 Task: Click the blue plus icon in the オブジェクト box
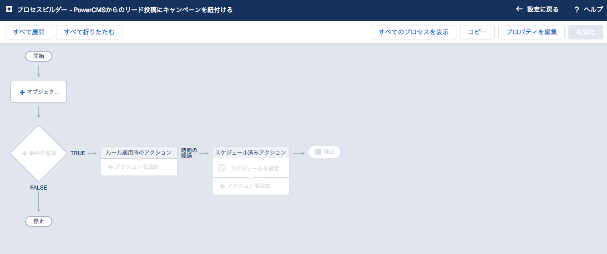pyautogui.click(x=22, y=92)
